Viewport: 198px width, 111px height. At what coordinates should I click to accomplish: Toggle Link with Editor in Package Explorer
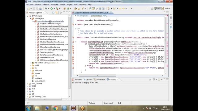[56, 13]
